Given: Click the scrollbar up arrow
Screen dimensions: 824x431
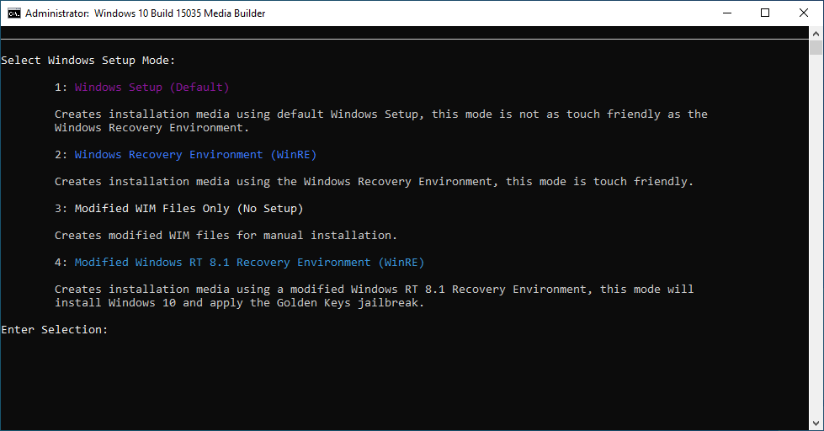Looking at the screenshot, I should coord(816,33).
